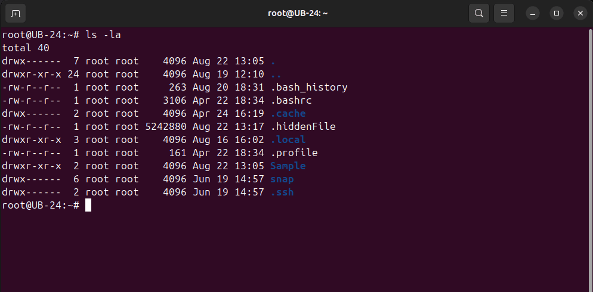Click the .profile file name
Screen dimensions: 593x292
tap(294, 153)
